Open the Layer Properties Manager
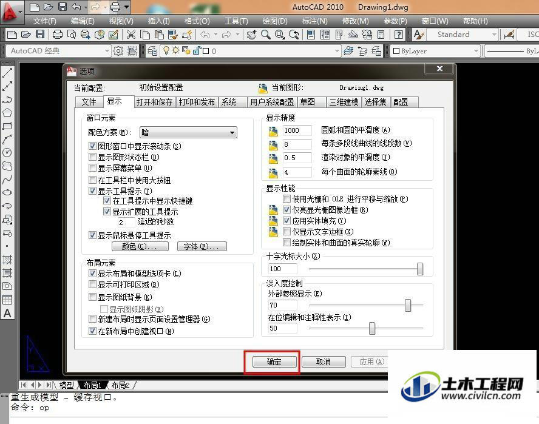 pyautogui.click(x=152, y=51)
